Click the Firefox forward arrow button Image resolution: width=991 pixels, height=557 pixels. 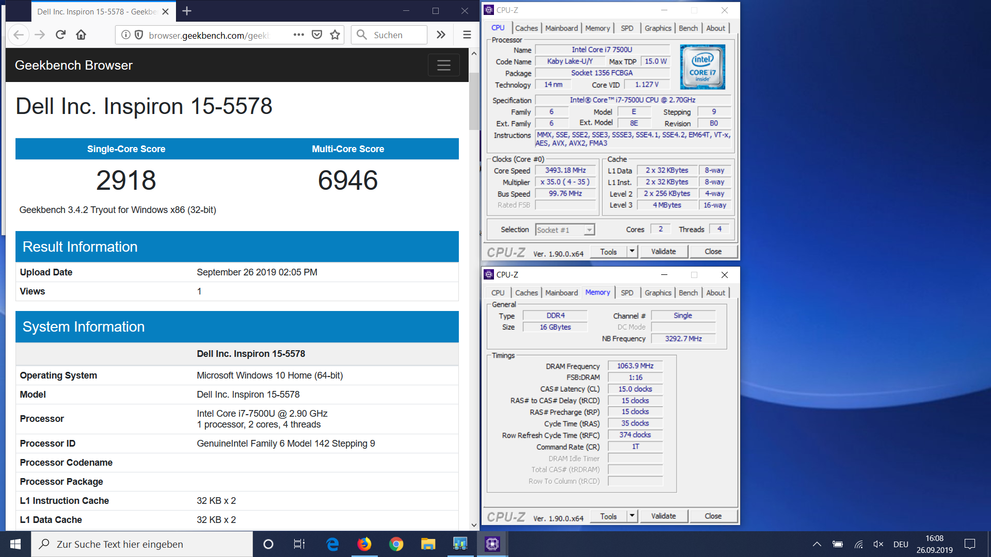tap(40, 35)
